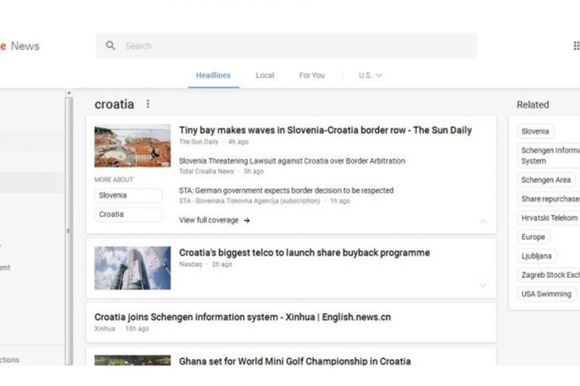Click the Ghana mini golf story thumbnail
The image size is (580, 386).
tap(132, 361)
